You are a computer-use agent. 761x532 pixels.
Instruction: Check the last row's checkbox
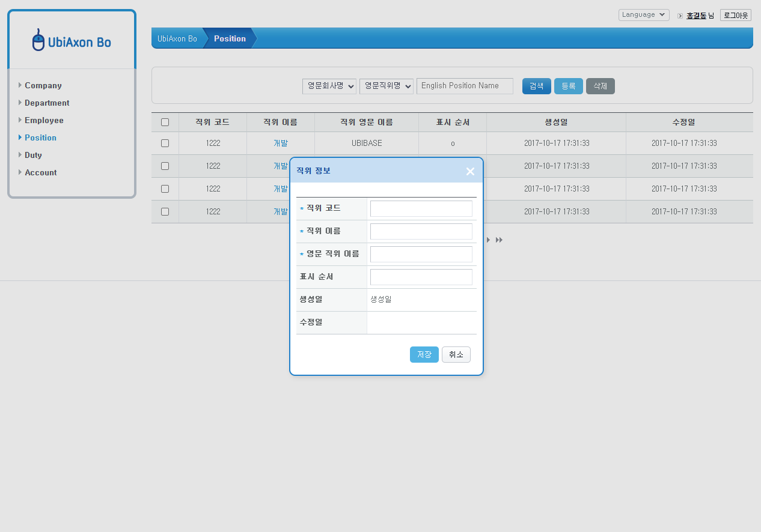(x=165, y=211)
